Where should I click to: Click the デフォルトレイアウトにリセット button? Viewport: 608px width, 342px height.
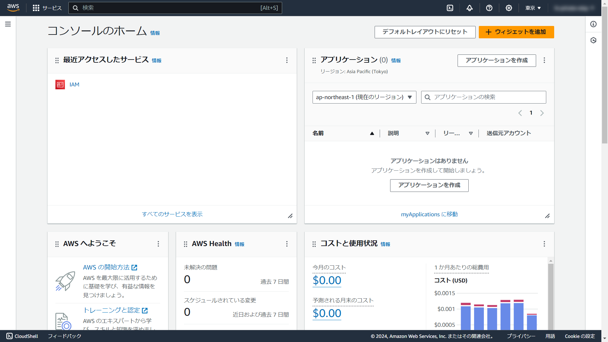click(425, 32)
